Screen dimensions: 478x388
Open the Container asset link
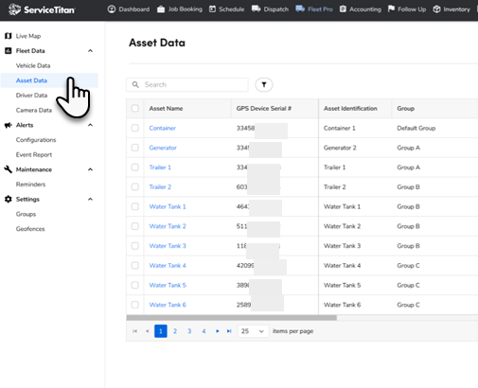tap(162, 128)
